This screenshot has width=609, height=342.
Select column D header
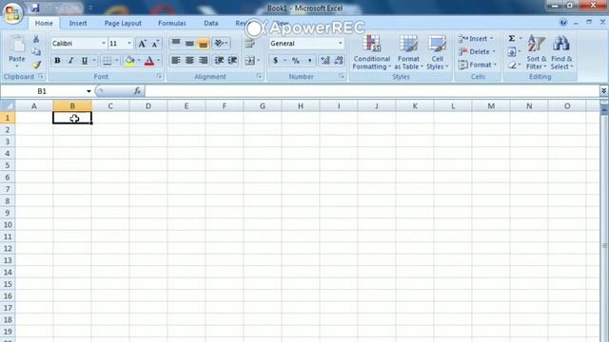point(148,105)
